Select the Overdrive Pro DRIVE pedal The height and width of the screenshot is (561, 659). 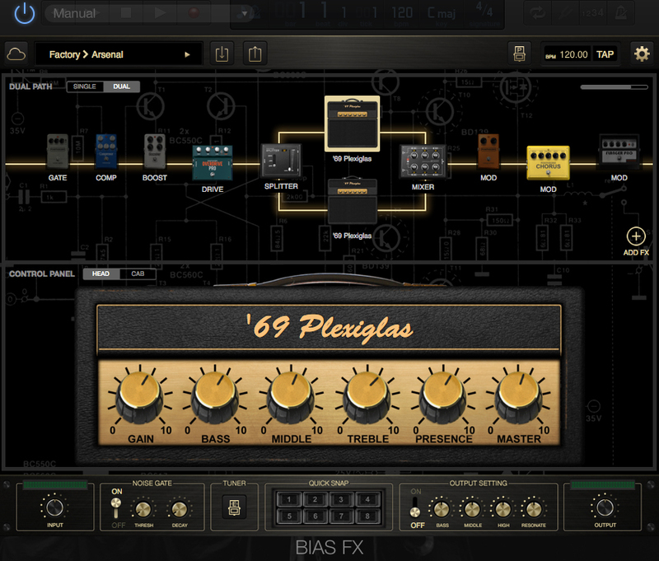point(213,163)
